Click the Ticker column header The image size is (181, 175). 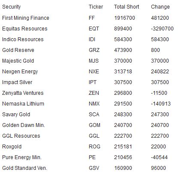[x=96, y=7]
